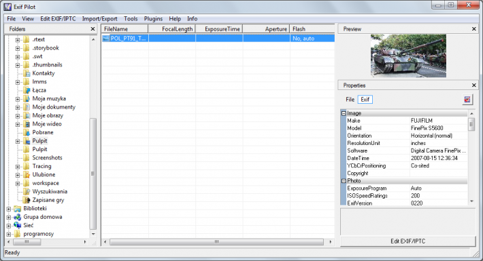
Task: Click the Pobrane download folder icon
Action: (27, 132)
